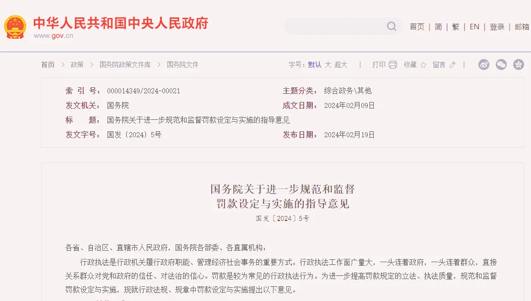Click issuing agency value 国务院
Screen dimensions: 531x301
click(118, 105)
